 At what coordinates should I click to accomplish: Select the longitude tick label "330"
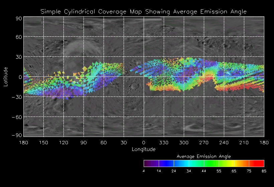[164, 143]
